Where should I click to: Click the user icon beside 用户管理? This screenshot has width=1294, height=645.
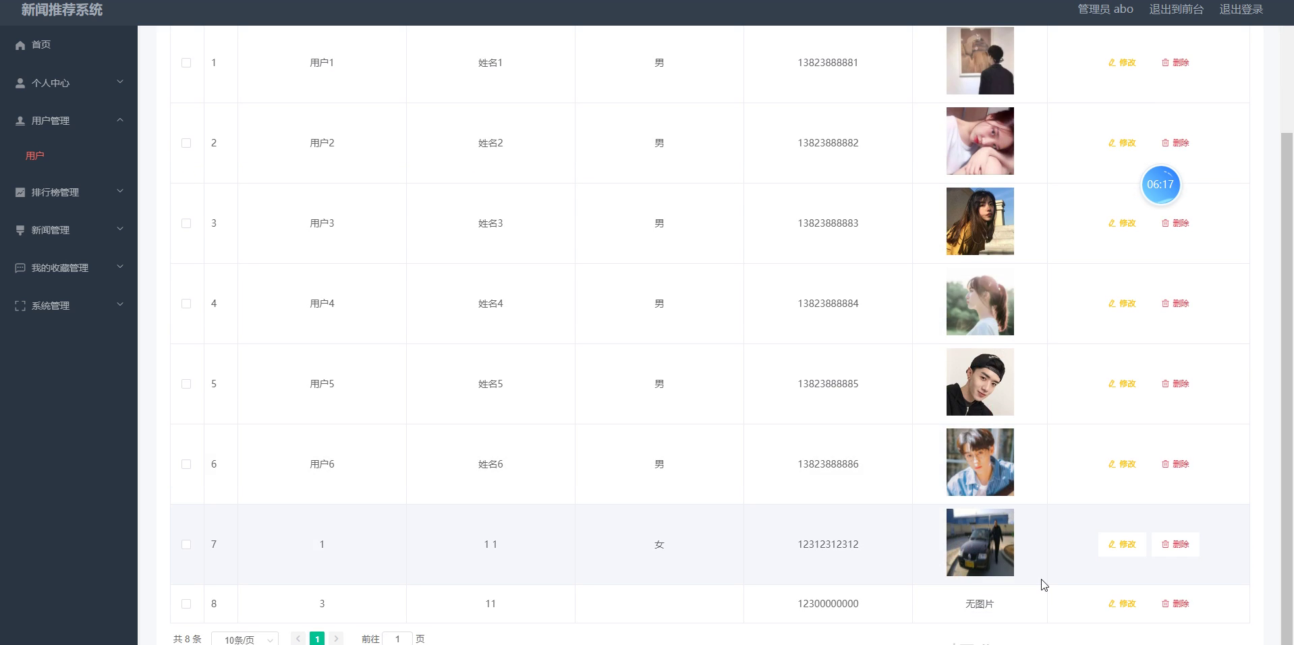[x=20, y=121]
